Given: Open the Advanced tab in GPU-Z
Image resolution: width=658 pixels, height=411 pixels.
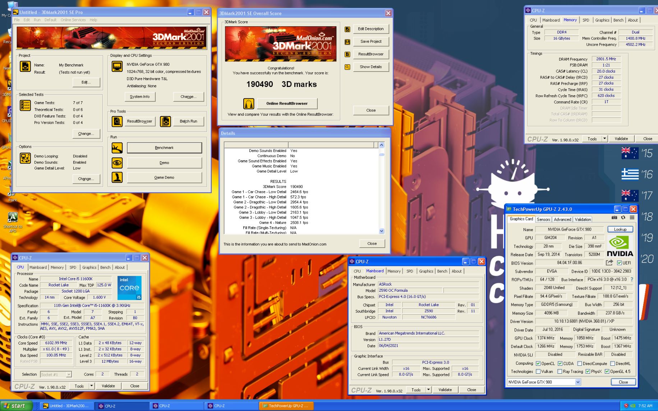Looking at the screenshot, I should click(x=562, y=219).
